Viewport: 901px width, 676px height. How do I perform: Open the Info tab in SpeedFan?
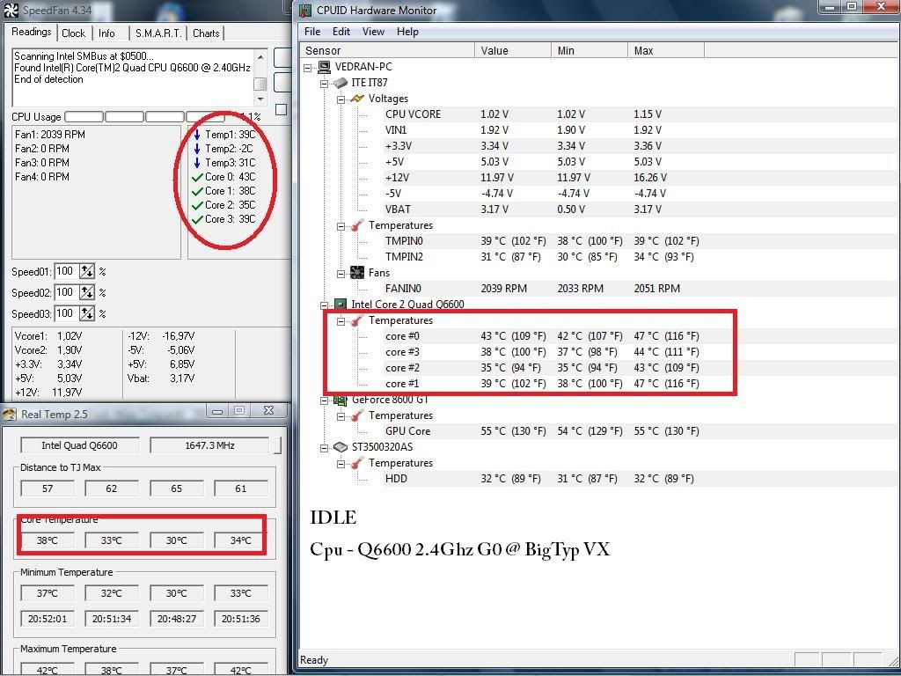point(106,33)
